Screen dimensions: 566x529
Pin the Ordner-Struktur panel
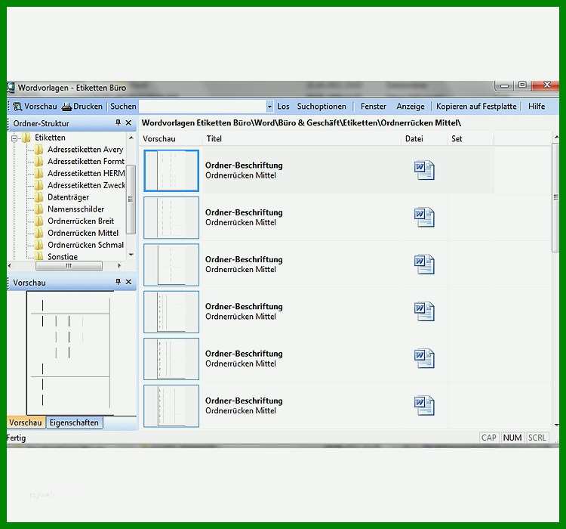tap(118, 123)
